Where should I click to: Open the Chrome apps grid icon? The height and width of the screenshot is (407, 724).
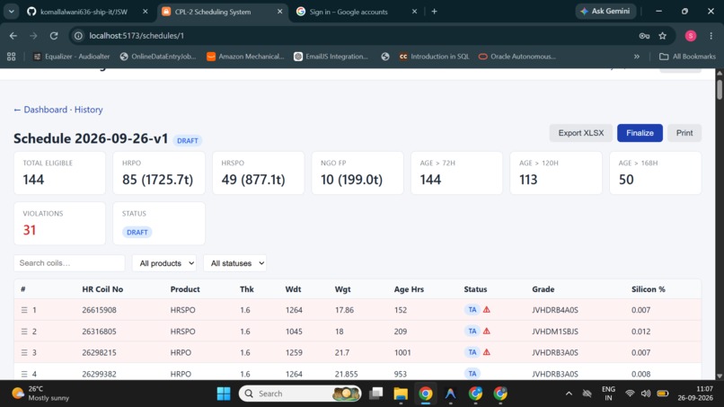[12, 57]
